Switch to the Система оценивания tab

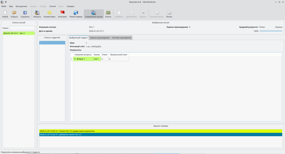coord(121,37)
